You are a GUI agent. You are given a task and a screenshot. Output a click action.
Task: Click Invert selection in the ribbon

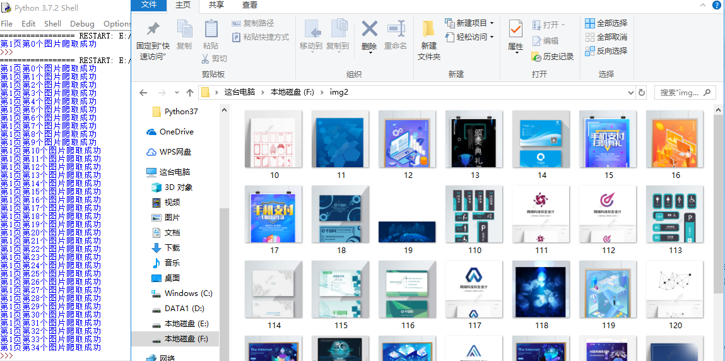pyautogui.click(x=606, y=51)
